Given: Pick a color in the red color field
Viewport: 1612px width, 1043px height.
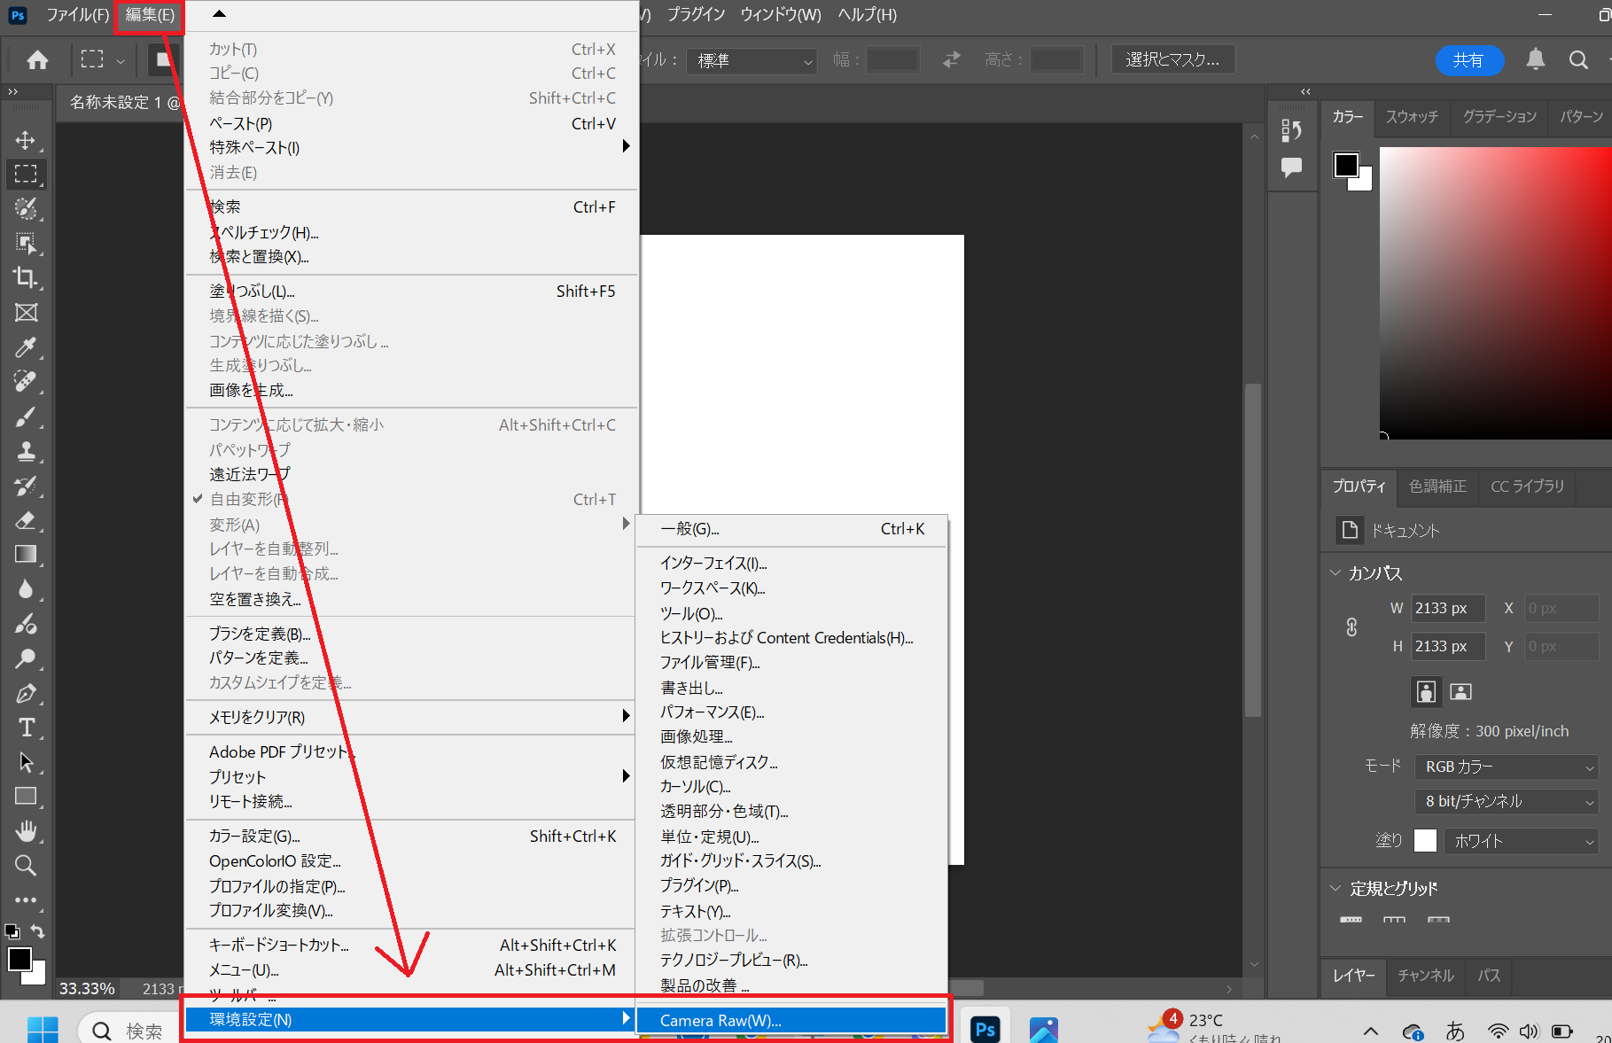Looking at the screenshot, I should [x=1495, y=293].
